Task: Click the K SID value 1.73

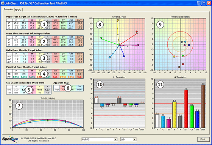Action: point(47,90)
